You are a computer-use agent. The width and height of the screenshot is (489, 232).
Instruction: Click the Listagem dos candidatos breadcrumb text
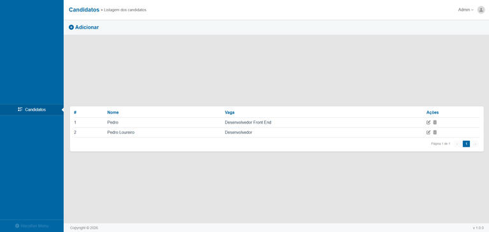point(125,10)
